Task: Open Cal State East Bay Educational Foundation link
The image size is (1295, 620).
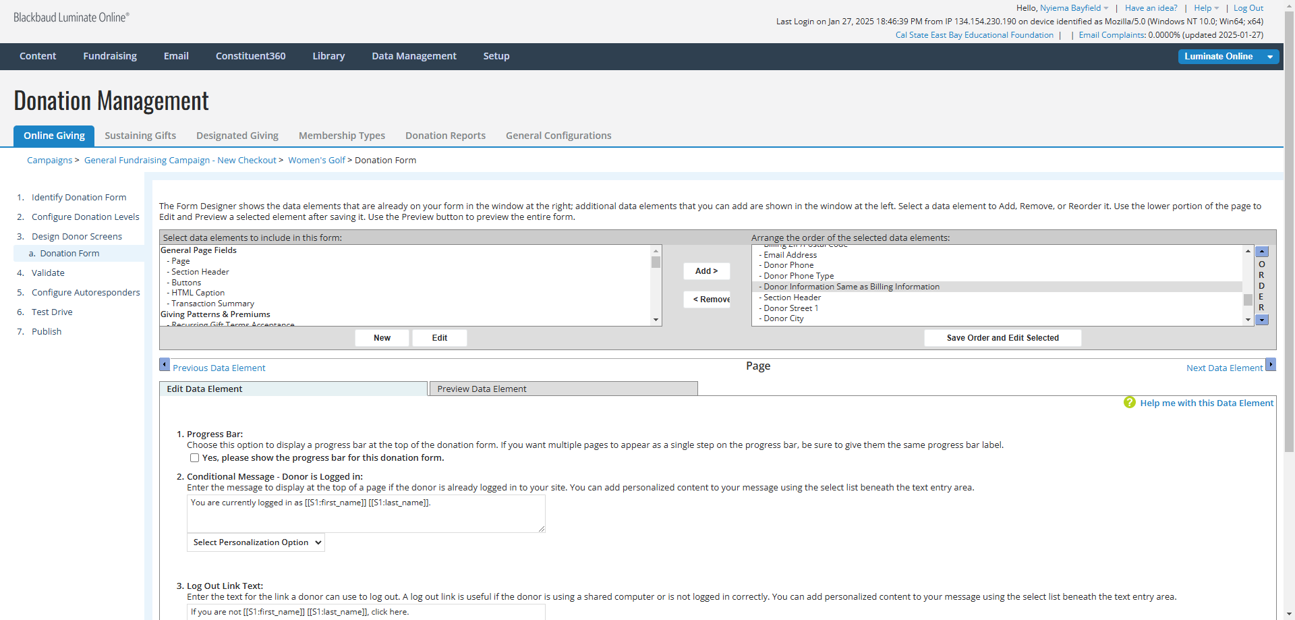Action: (x=974, y=35)
